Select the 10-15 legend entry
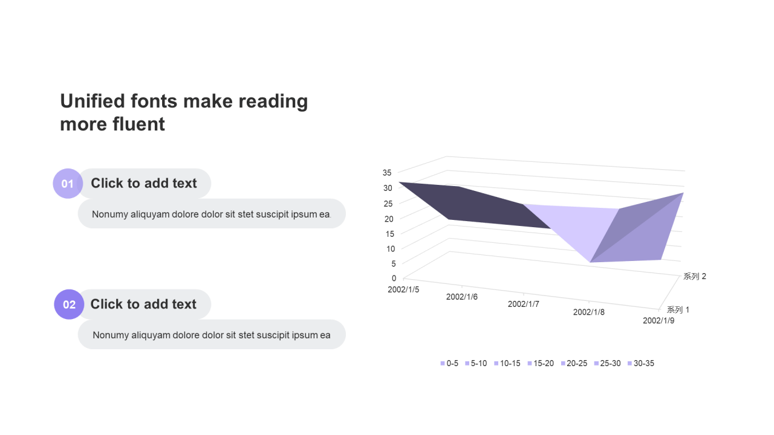The height and width of the screenshot is (435, 774). [507, 364]
